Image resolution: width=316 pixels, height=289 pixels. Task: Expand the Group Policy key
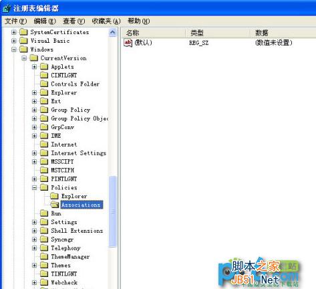click(34, 110)
